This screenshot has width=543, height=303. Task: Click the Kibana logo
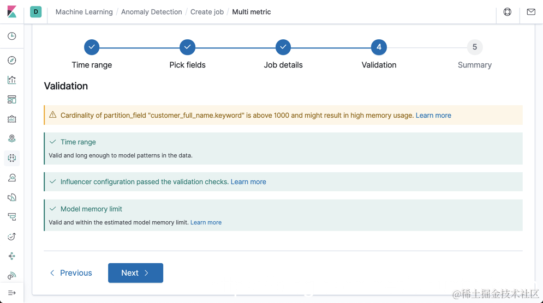point(11,11)
